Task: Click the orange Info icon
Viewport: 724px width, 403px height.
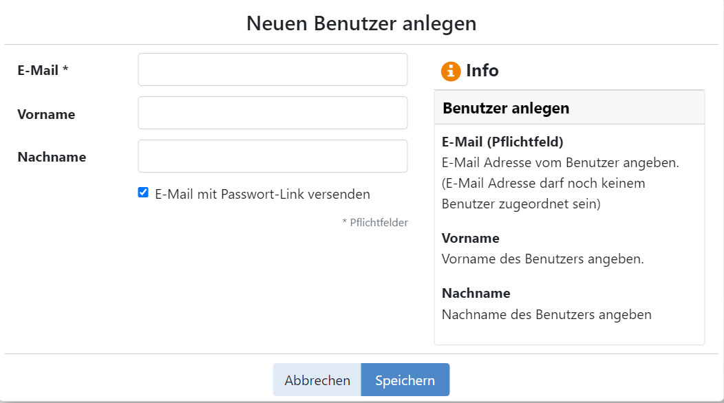Action: pos(451,72)
